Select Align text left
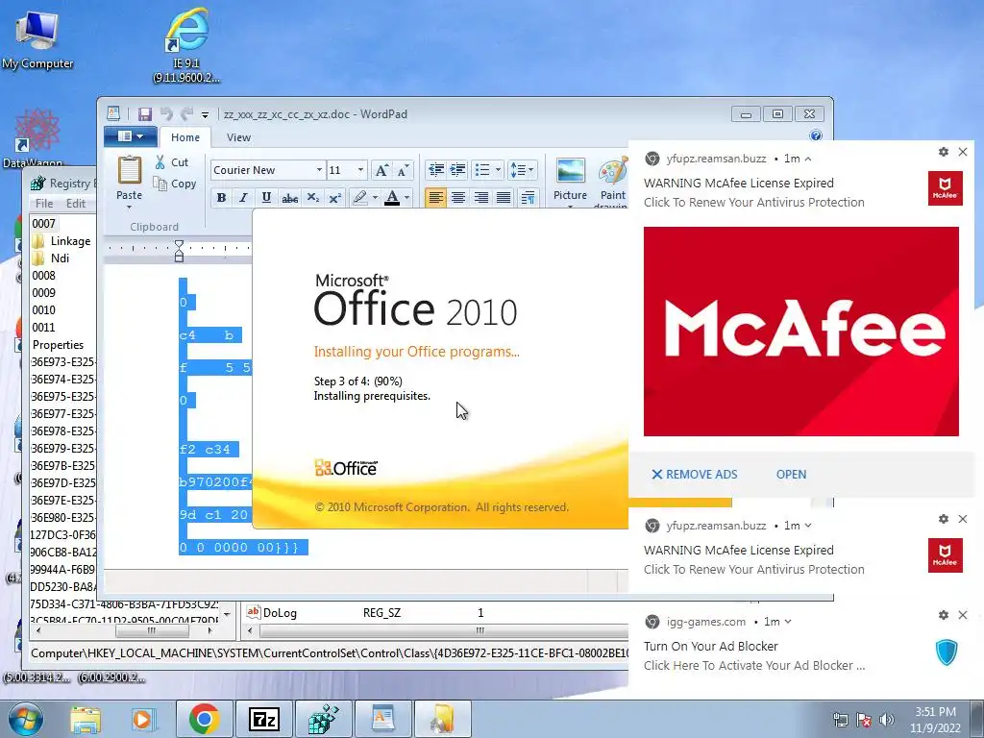Viewport: 984px width, 738px height. coord(435,198)
